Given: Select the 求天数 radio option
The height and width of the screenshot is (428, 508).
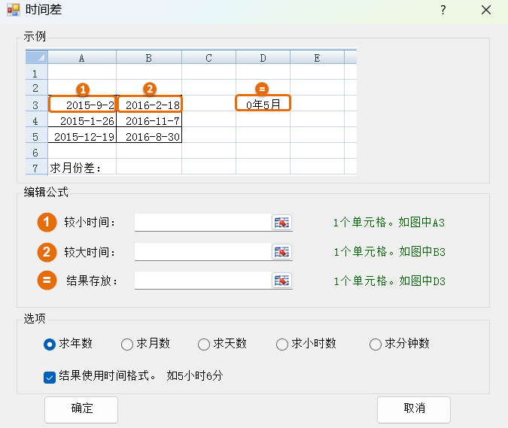Looking at the screenshot, I should point(204,345).
